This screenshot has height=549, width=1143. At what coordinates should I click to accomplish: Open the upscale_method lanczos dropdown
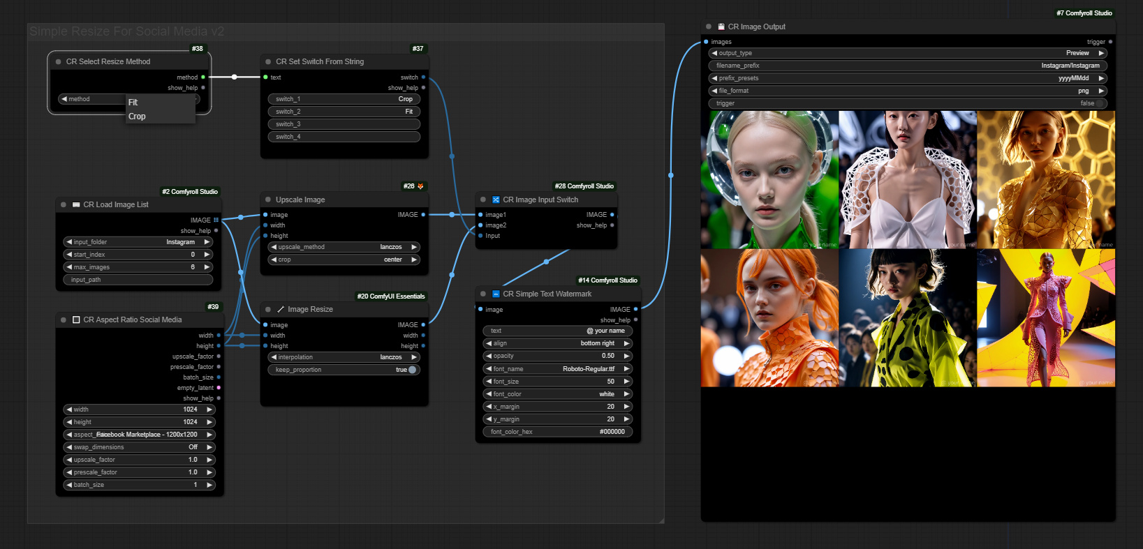343,247
